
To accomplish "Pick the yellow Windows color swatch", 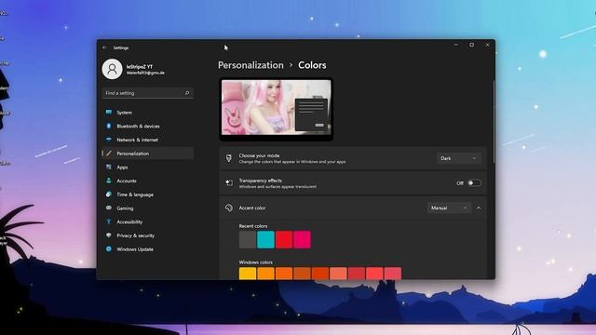I will 248,274.
